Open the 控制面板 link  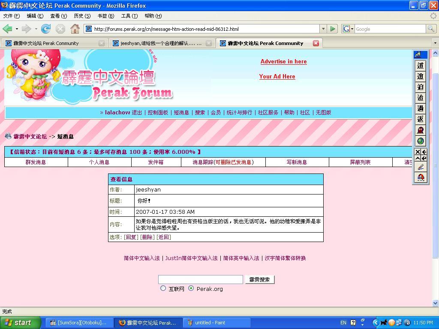pyautogui.click(x=158, y=113)
